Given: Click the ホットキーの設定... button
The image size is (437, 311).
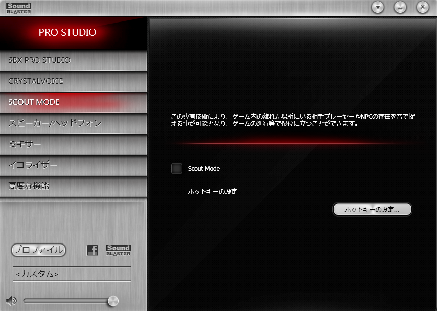Looking at the screenshot, I should (x=372, y=209).
